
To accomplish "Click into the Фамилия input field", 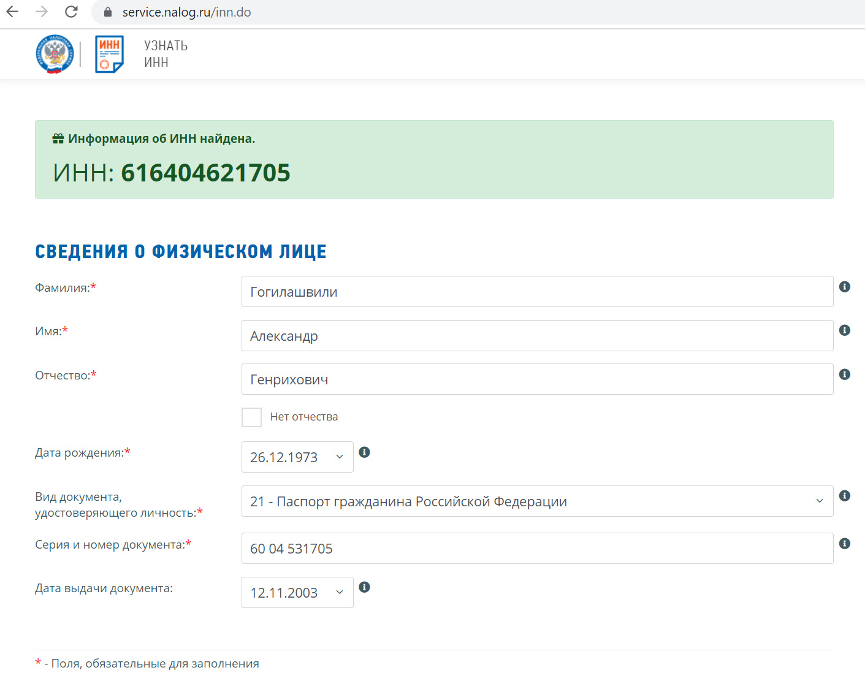I will click(x=536, y=292).
